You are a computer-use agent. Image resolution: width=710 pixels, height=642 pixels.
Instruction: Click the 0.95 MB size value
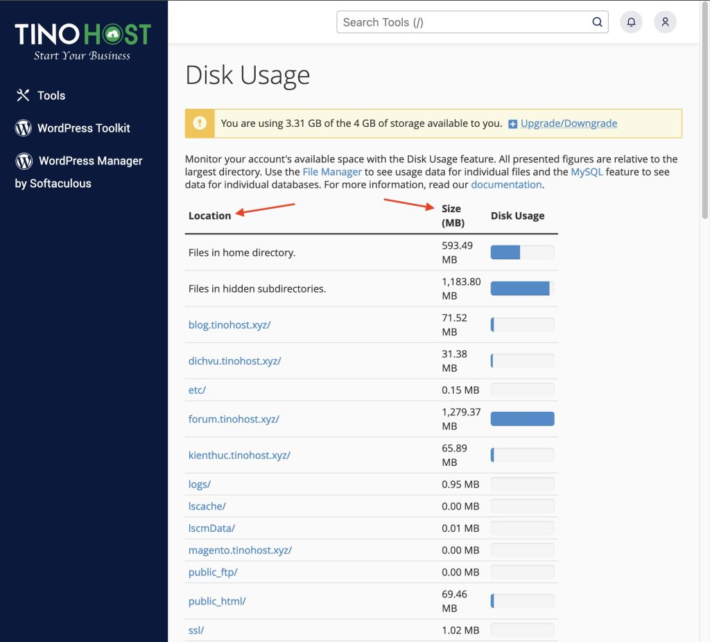coord(460,485)
